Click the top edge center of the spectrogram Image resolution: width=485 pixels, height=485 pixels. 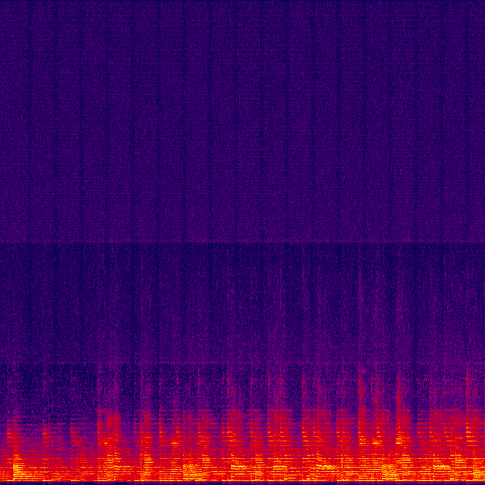coord(242,1)
